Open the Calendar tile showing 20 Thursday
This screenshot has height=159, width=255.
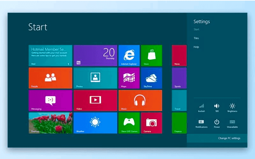95,55
